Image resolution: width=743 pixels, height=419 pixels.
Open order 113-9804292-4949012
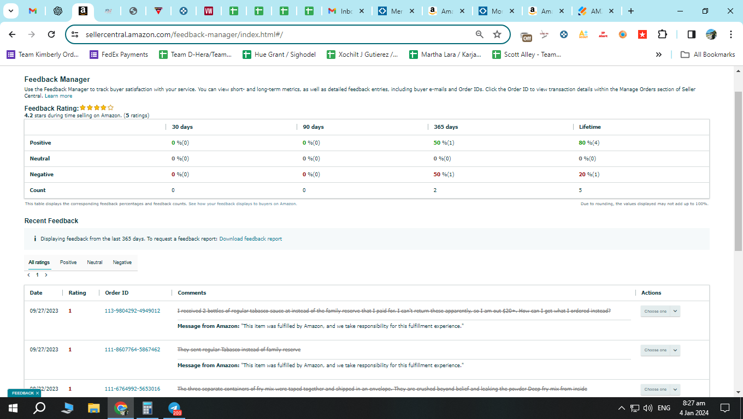click(x=132, y=311)
